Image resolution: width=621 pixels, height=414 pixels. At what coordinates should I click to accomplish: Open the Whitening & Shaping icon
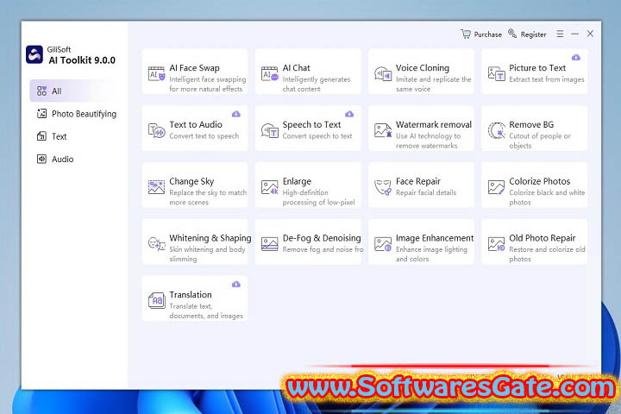(156, 243)
